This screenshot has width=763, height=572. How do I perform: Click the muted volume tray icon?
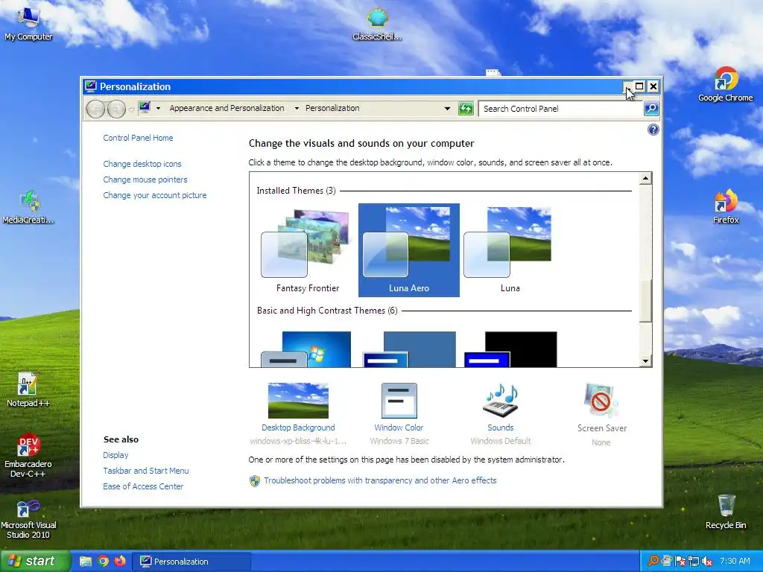point(707,562)
